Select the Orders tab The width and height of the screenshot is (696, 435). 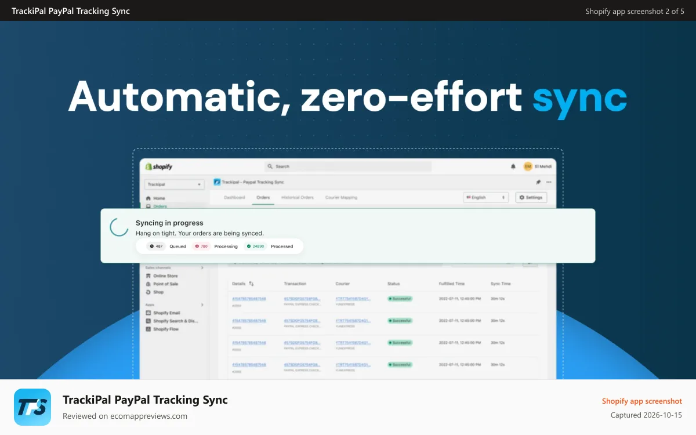(x=263, y=198)
